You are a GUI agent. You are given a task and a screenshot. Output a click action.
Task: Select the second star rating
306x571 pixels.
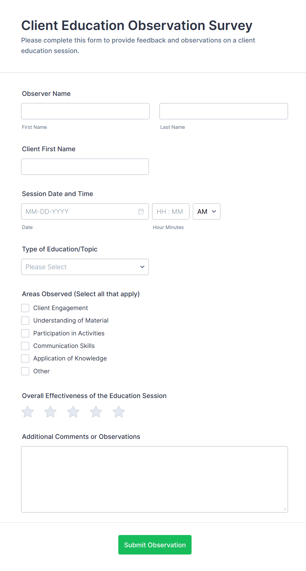(50, 412)
